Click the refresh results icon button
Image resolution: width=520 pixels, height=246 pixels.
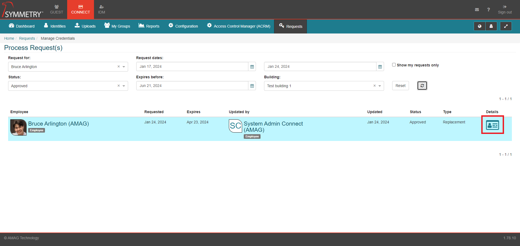[x=422, y=86]
